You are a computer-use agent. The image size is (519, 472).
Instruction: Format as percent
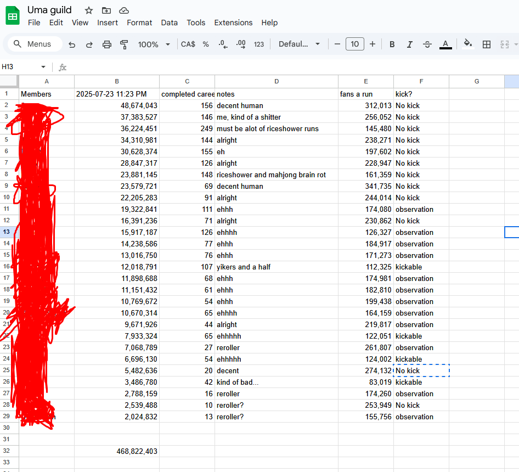tap(206, 44)
